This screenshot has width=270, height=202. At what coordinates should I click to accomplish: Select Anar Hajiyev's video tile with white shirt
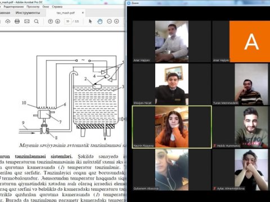tap(172, 42)
